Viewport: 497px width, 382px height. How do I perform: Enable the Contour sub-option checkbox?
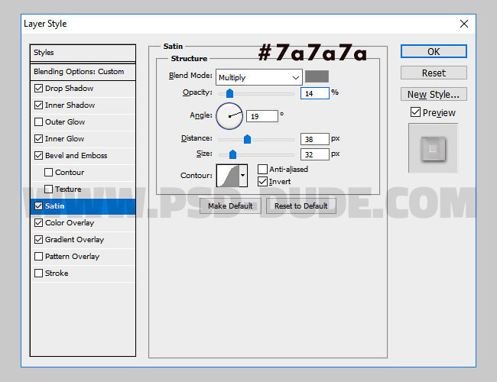[x=48, y=172]
